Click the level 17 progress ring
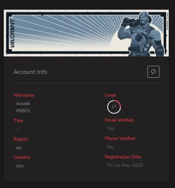Viewport: 175px width, 188px height. [x=114, y=107]
